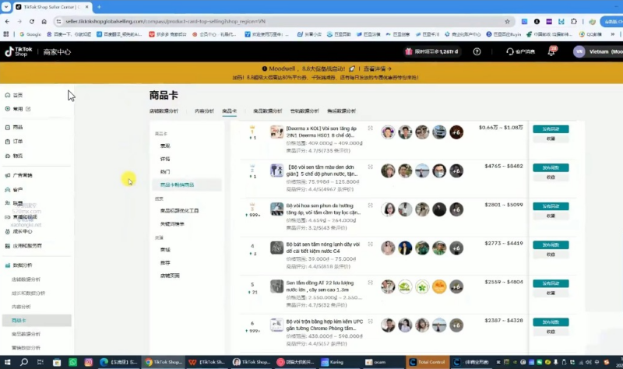Open the Windows Start button
This screenshot has width=623, height=369.
[7, 362]
